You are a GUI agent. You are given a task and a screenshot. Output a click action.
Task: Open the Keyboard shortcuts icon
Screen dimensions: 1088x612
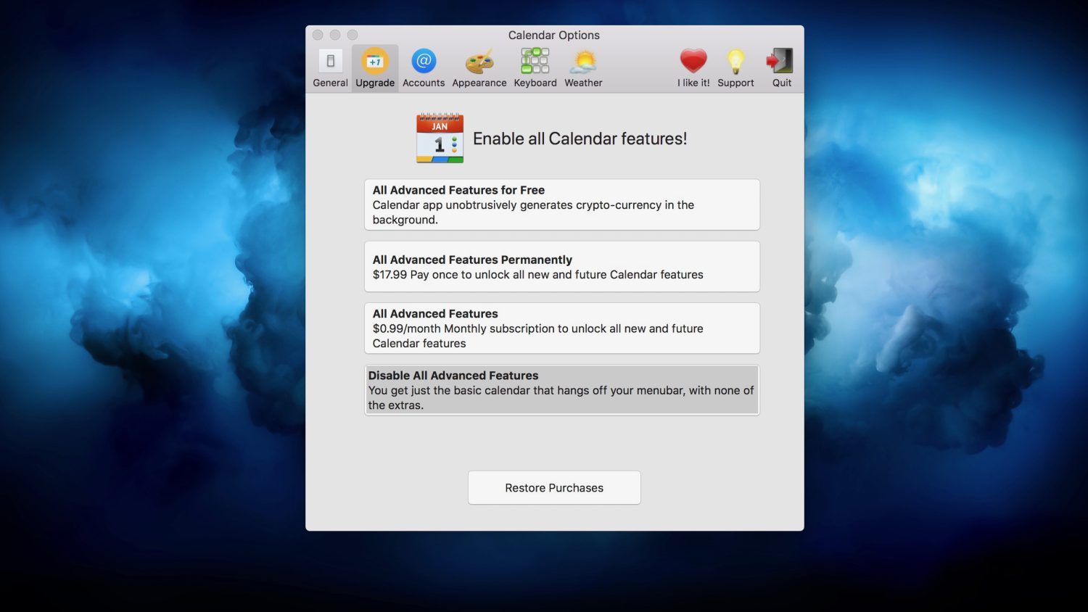click(535, 62)
